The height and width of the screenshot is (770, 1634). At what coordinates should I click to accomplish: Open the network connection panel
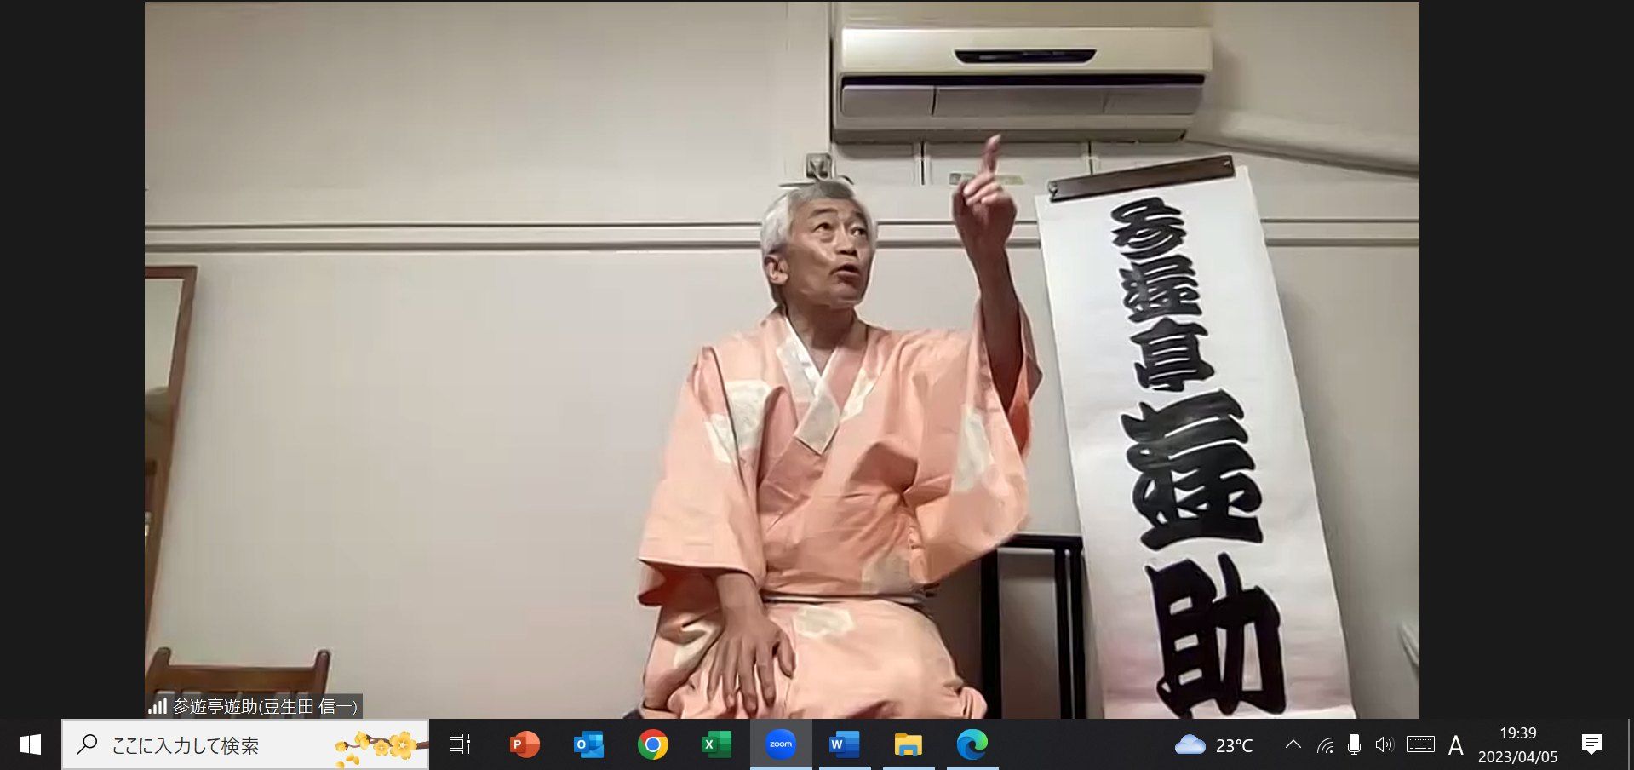(x=1325, y=746)
